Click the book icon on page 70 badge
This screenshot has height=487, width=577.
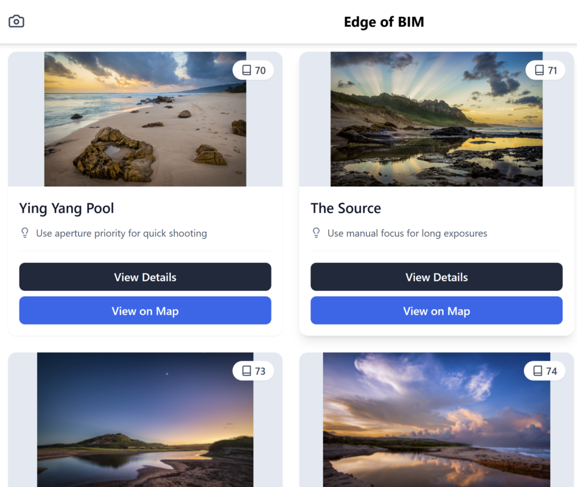point(246,70)
